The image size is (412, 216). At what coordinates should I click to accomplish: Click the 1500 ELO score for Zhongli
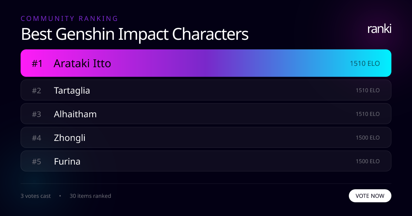[368, 137]
